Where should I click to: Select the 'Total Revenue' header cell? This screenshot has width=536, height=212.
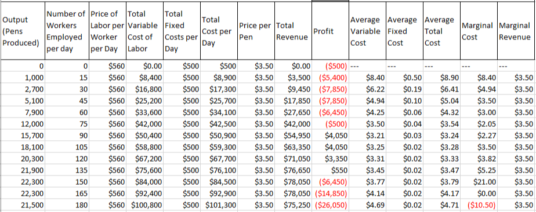point(293,31)
